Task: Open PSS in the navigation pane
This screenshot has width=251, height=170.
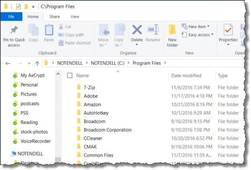Action: [x=24, y=113]
